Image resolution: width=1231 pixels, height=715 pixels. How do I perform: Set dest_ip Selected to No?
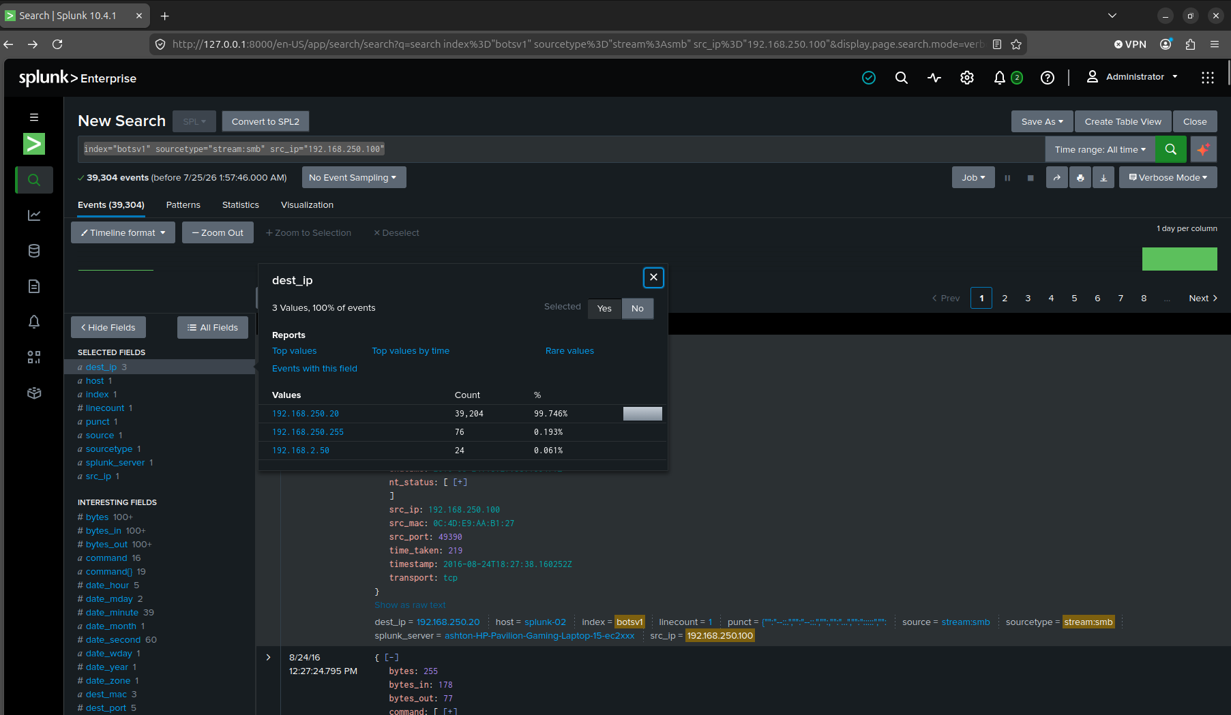[x=638, y=308]
